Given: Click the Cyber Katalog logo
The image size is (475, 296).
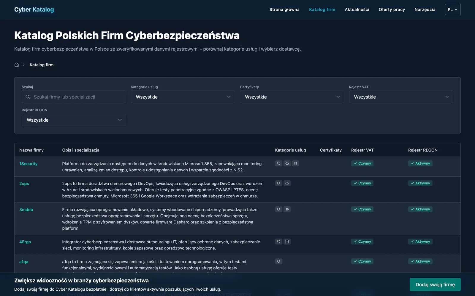Looking at the screenshot, I should tap(34, 9).
